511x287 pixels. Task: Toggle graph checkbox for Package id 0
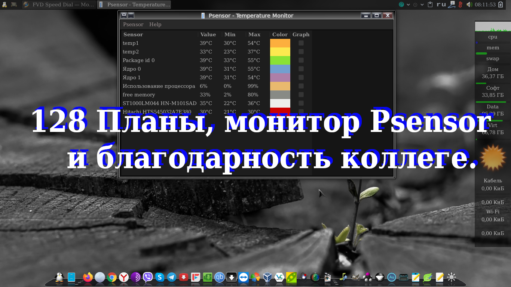tap(301, 60)
